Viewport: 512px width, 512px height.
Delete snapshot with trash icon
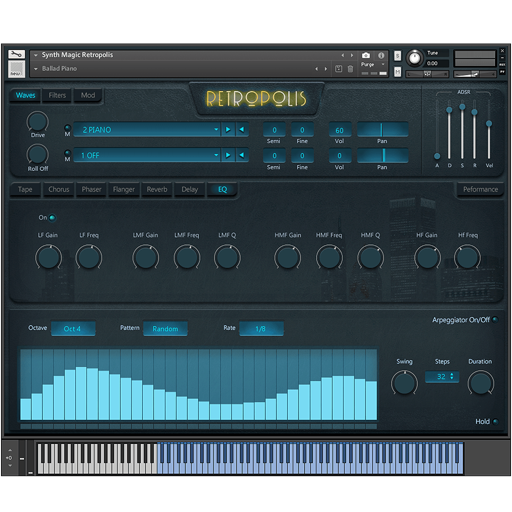[x=350, y=69]
